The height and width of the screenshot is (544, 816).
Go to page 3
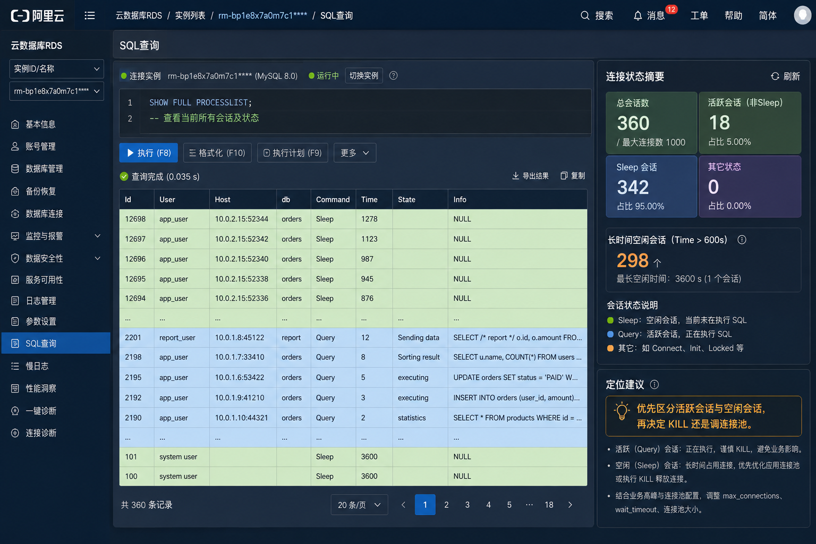point(467,505)
